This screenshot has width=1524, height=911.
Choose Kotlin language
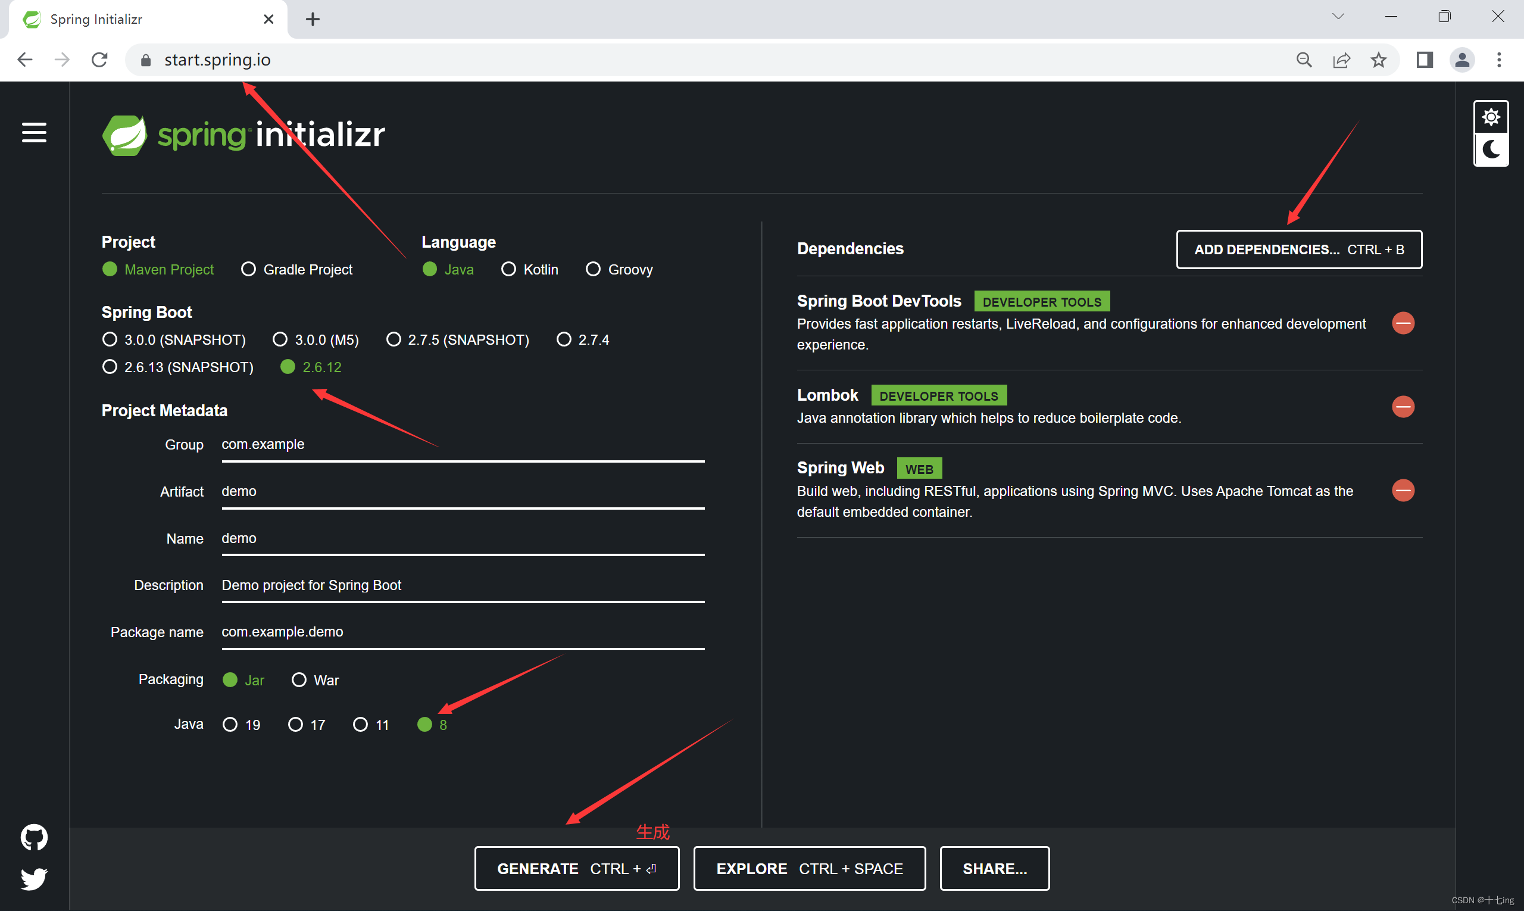(x=530, y=270)
